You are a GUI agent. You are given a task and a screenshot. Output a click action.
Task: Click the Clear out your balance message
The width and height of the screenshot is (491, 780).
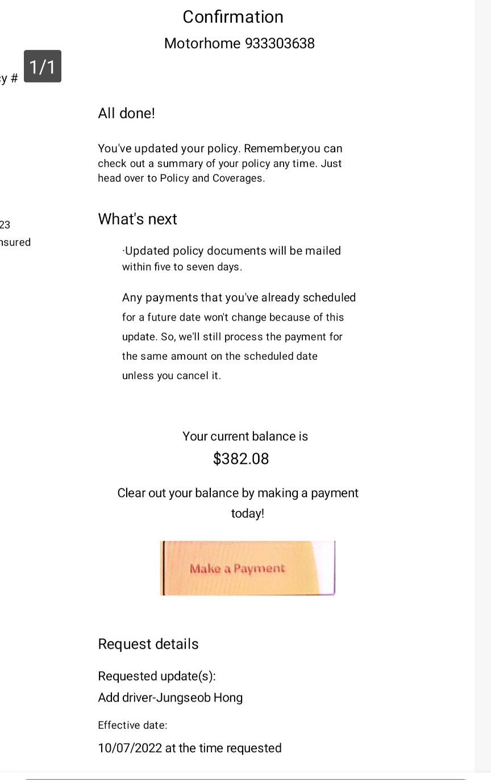238,503
